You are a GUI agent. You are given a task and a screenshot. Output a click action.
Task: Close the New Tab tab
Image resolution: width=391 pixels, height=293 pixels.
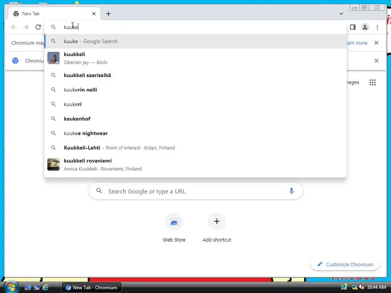point(94,14)
